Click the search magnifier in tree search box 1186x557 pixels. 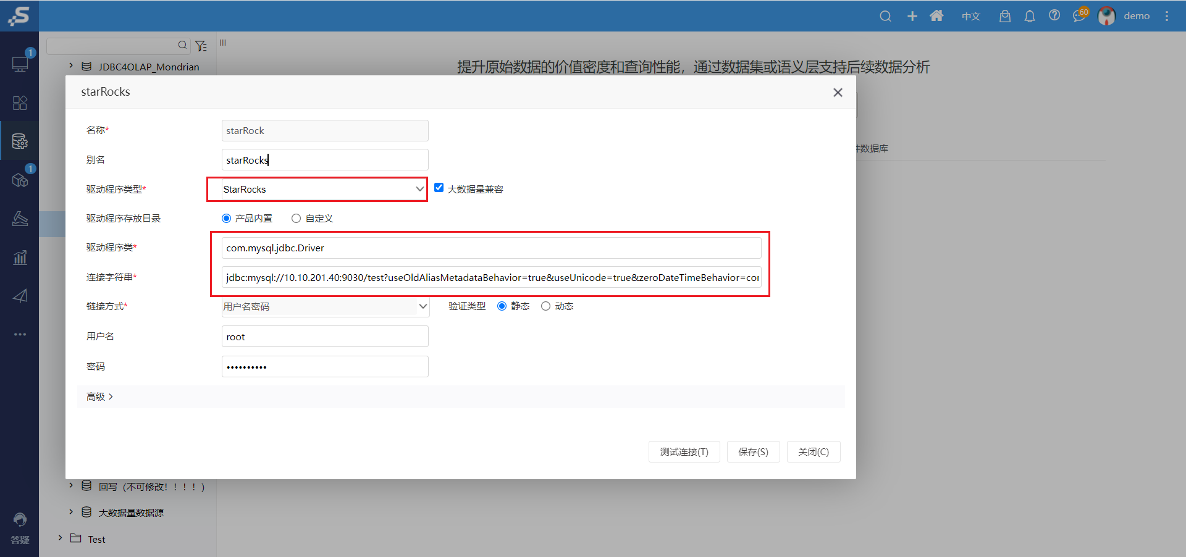coord(182,45)
